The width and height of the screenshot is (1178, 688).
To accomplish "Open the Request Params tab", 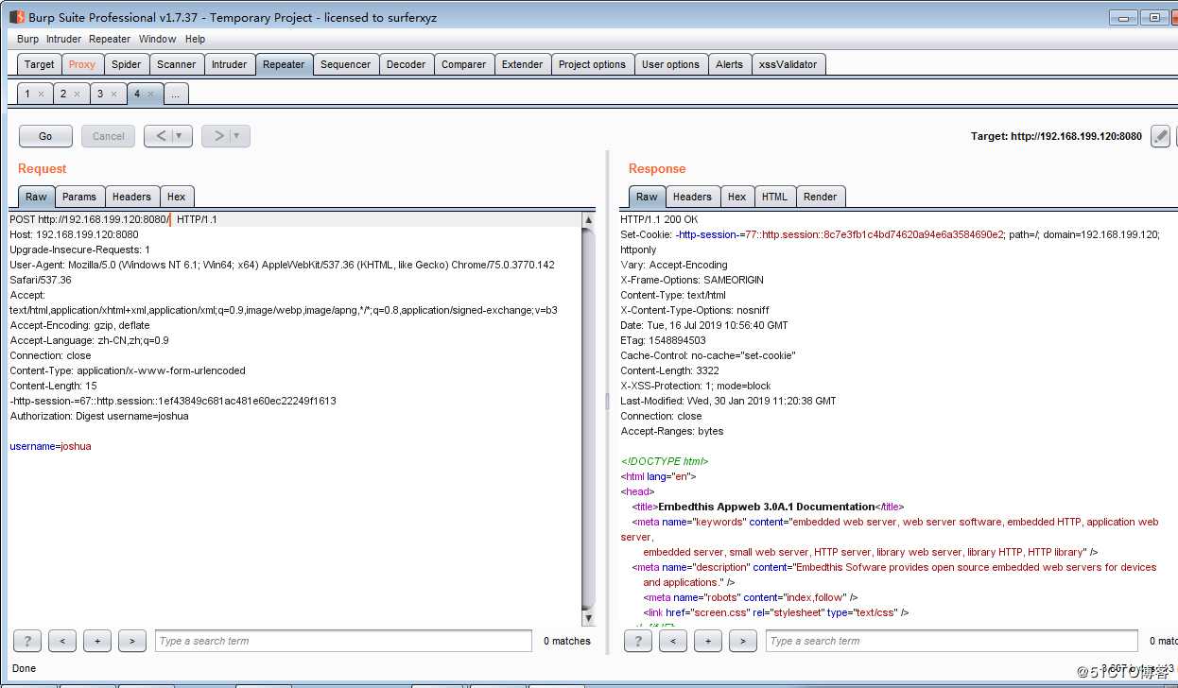I will click(x=79, y=197).
